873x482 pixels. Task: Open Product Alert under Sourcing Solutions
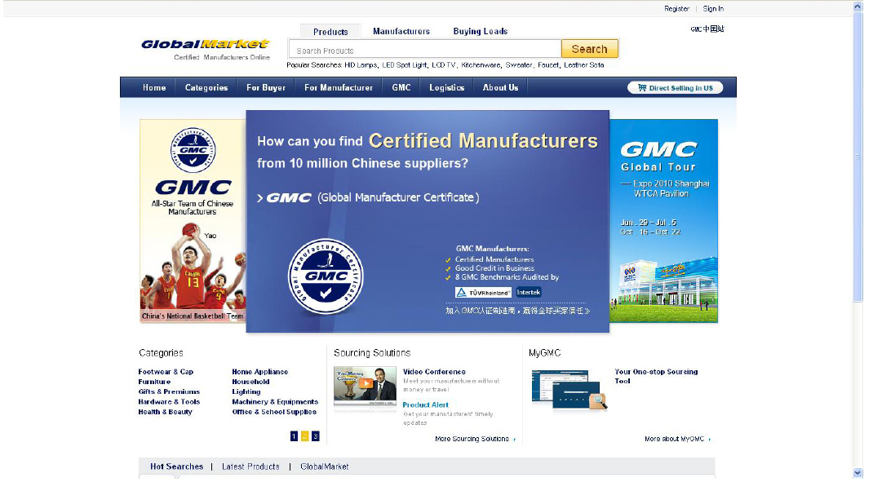425,405
